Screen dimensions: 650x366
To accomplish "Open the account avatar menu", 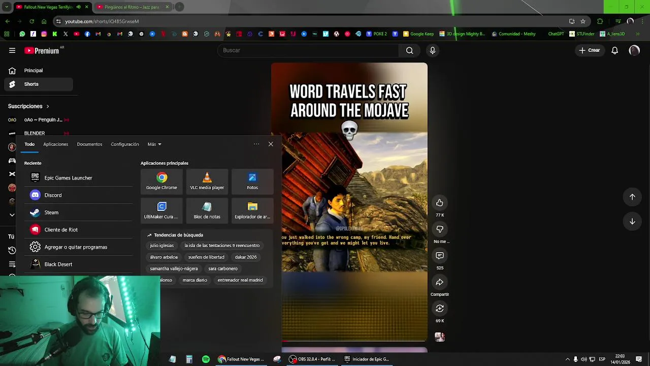I will tap(634, 50).
